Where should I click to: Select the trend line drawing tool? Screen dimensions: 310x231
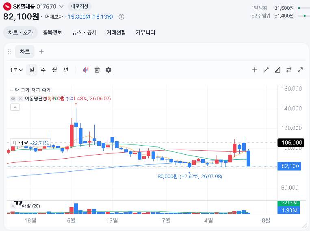click(x=266, y=70)
